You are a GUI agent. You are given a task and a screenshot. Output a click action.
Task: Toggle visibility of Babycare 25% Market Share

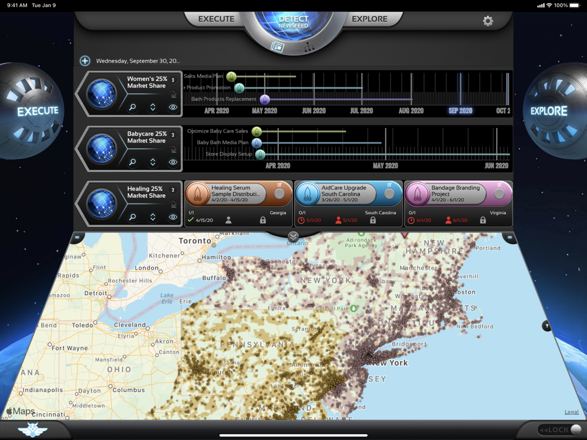point(173,162)
